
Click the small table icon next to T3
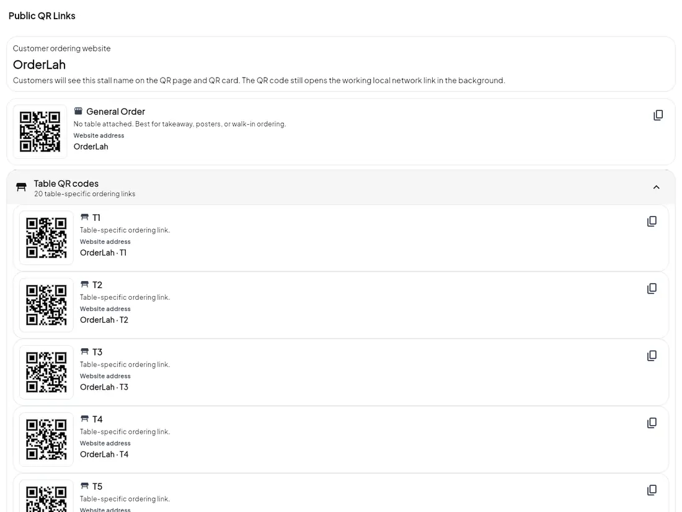(x=84, y=351)
